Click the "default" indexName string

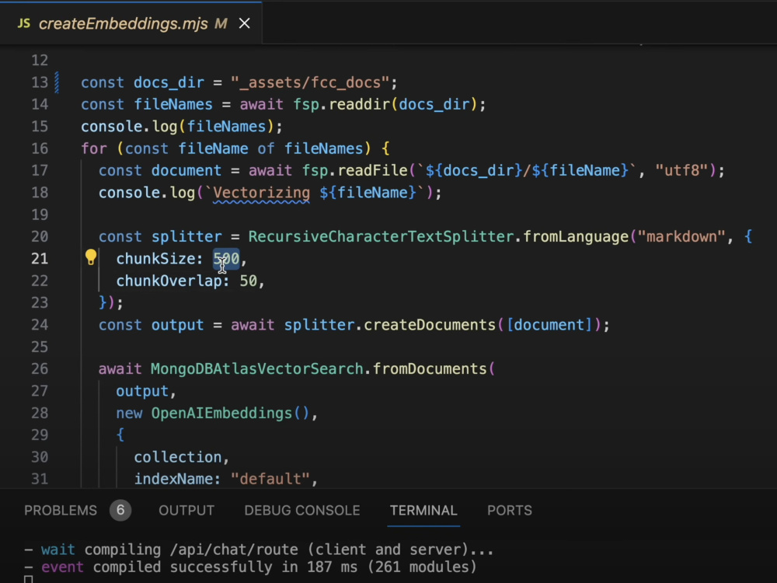coord(270,479)
